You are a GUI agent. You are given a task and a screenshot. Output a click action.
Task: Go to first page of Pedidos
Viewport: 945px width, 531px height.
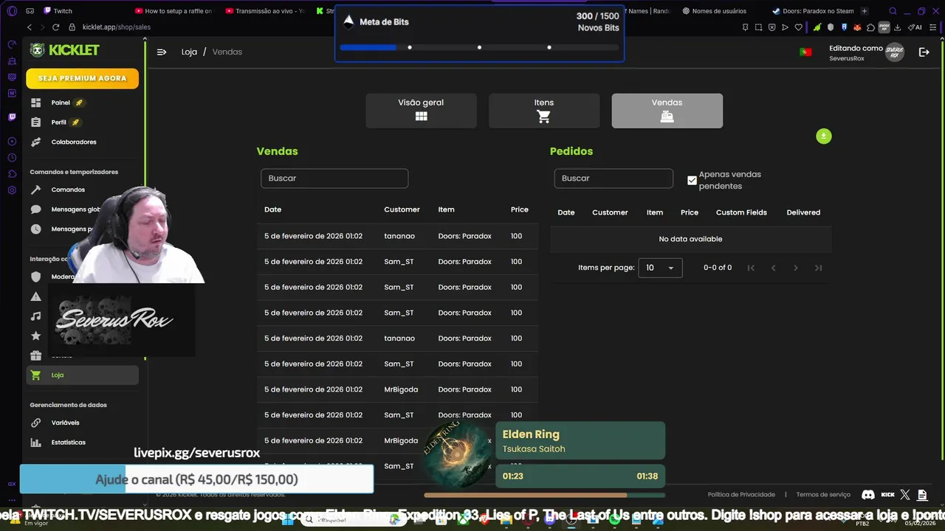(751, 268)
